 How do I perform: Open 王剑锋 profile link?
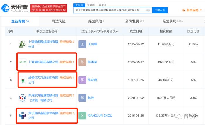[93, 44]
